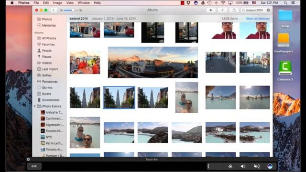Open the Apple menu
The image size is (306, 172).
[12, 3]
